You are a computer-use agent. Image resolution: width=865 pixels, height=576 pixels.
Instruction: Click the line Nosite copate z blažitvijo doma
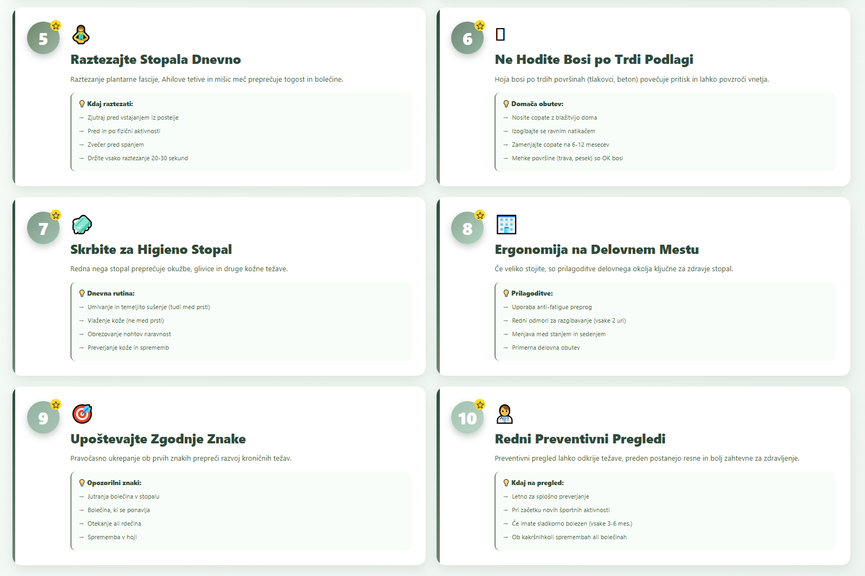tap(554, 117)
